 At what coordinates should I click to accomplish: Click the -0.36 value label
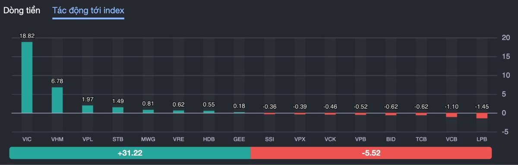(x=269, y=106)
